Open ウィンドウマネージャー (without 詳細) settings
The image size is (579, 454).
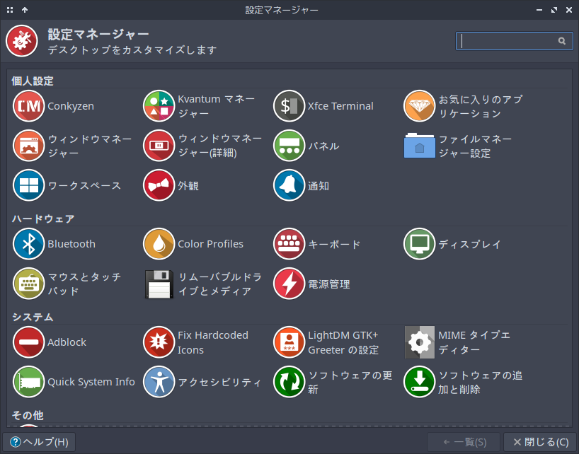(72, 146)
